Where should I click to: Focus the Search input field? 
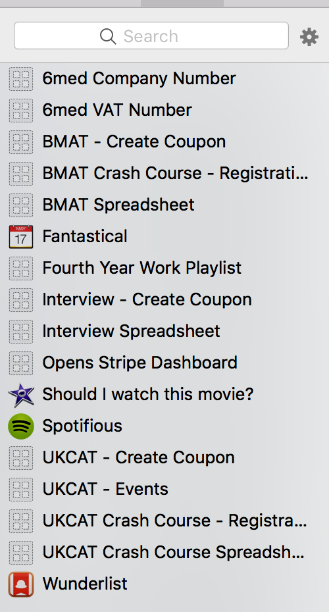click(151, 36)
